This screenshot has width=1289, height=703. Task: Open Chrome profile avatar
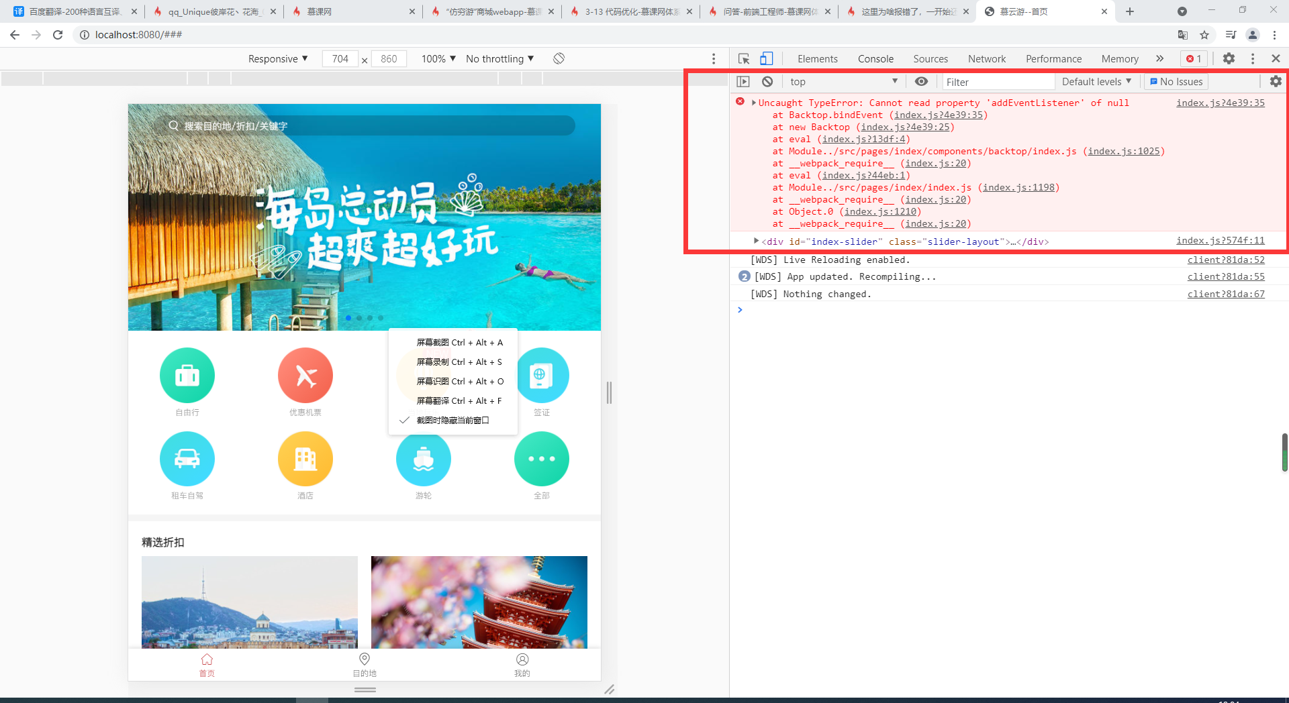(x=1253, y=35)
